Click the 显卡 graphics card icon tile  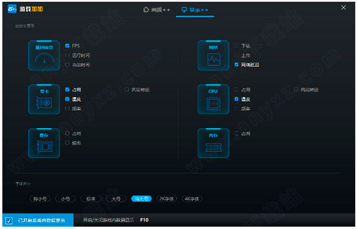click(44, 99)
